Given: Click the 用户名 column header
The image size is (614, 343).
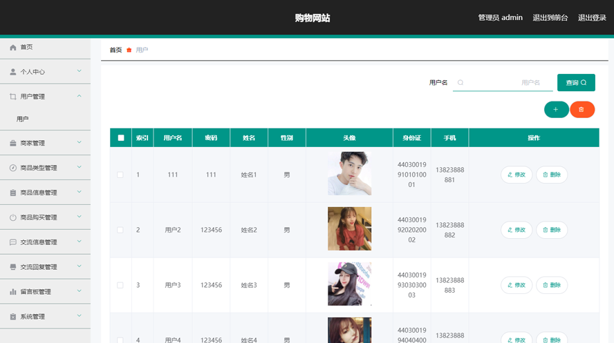Looking at the screenshot, I should 173,138.
